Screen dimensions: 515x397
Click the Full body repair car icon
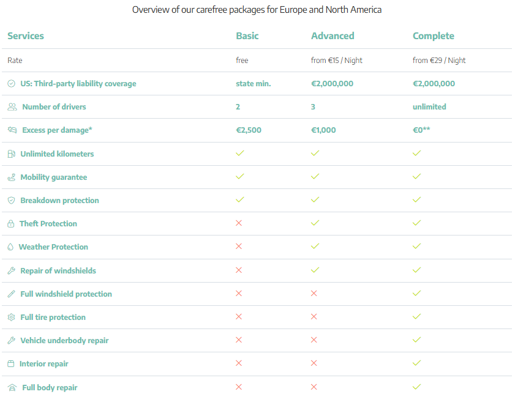[12, 388]
